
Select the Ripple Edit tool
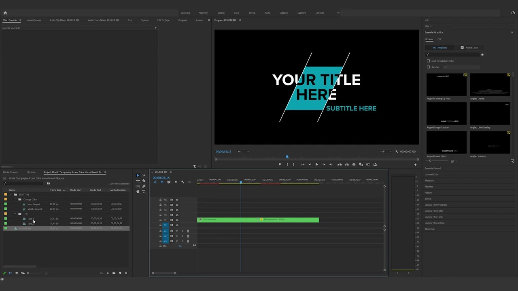tap(138, 181)
